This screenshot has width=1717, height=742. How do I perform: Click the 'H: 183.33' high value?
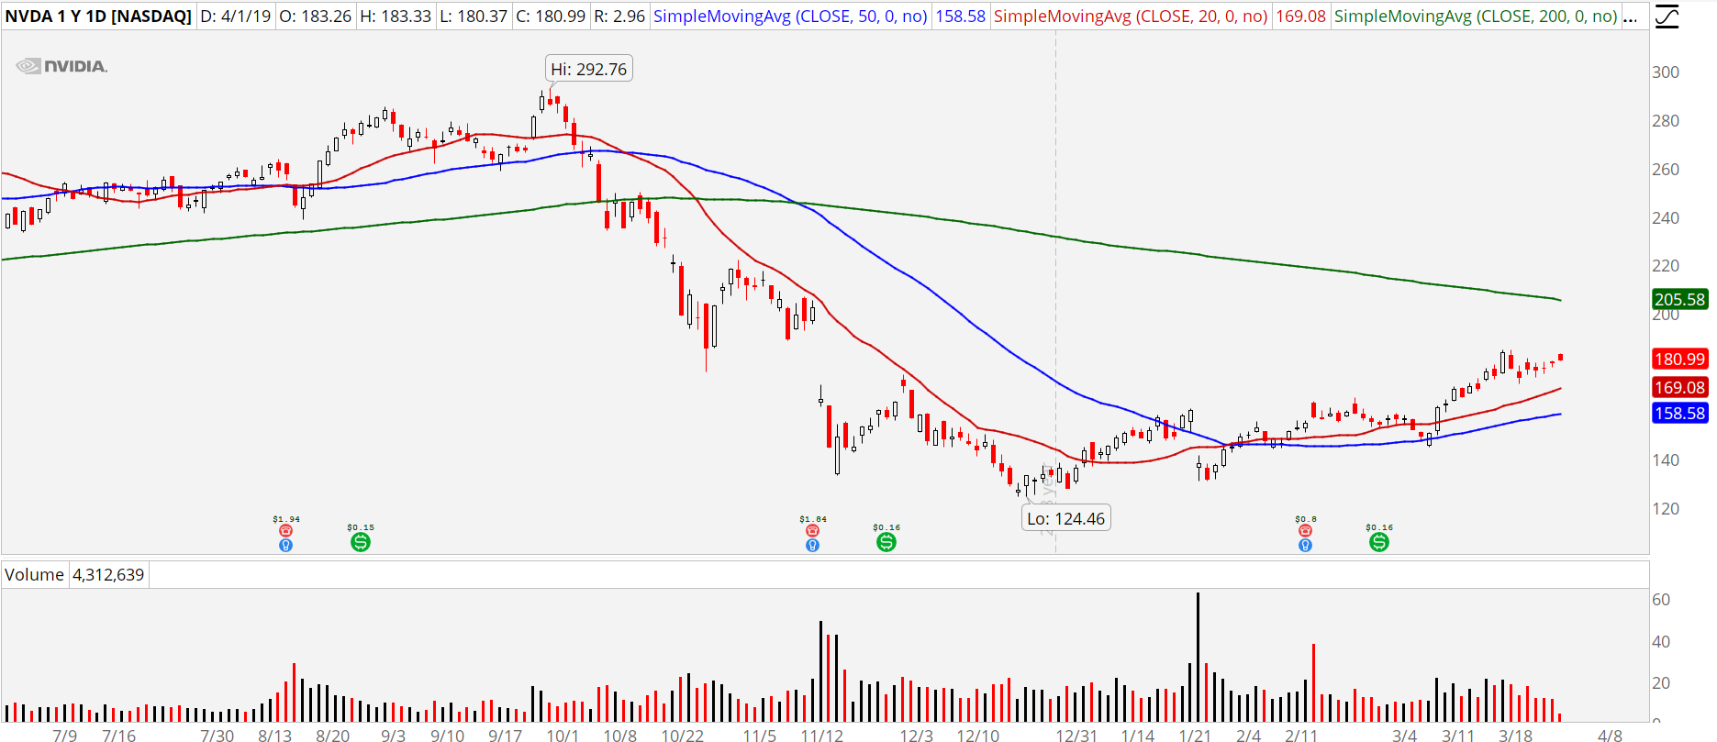[396, 17]
